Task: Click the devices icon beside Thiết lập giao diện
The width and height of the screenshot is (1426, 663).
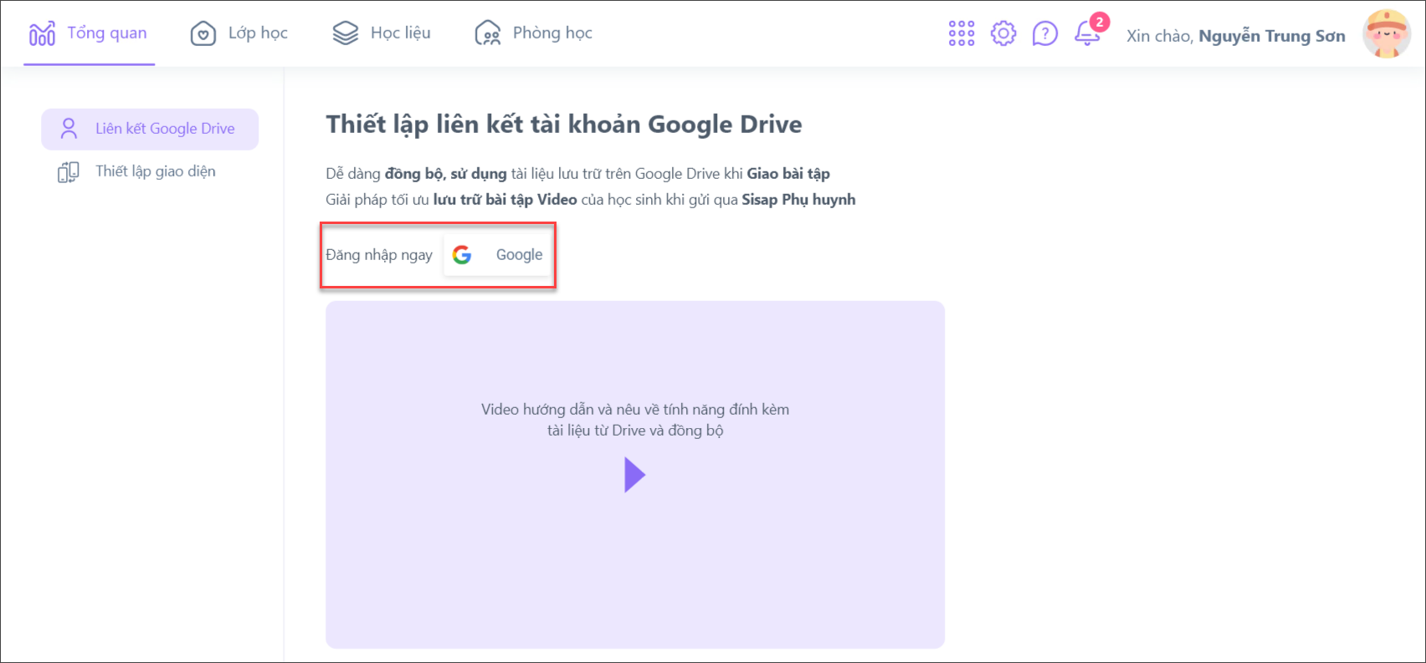Action: 69,172
